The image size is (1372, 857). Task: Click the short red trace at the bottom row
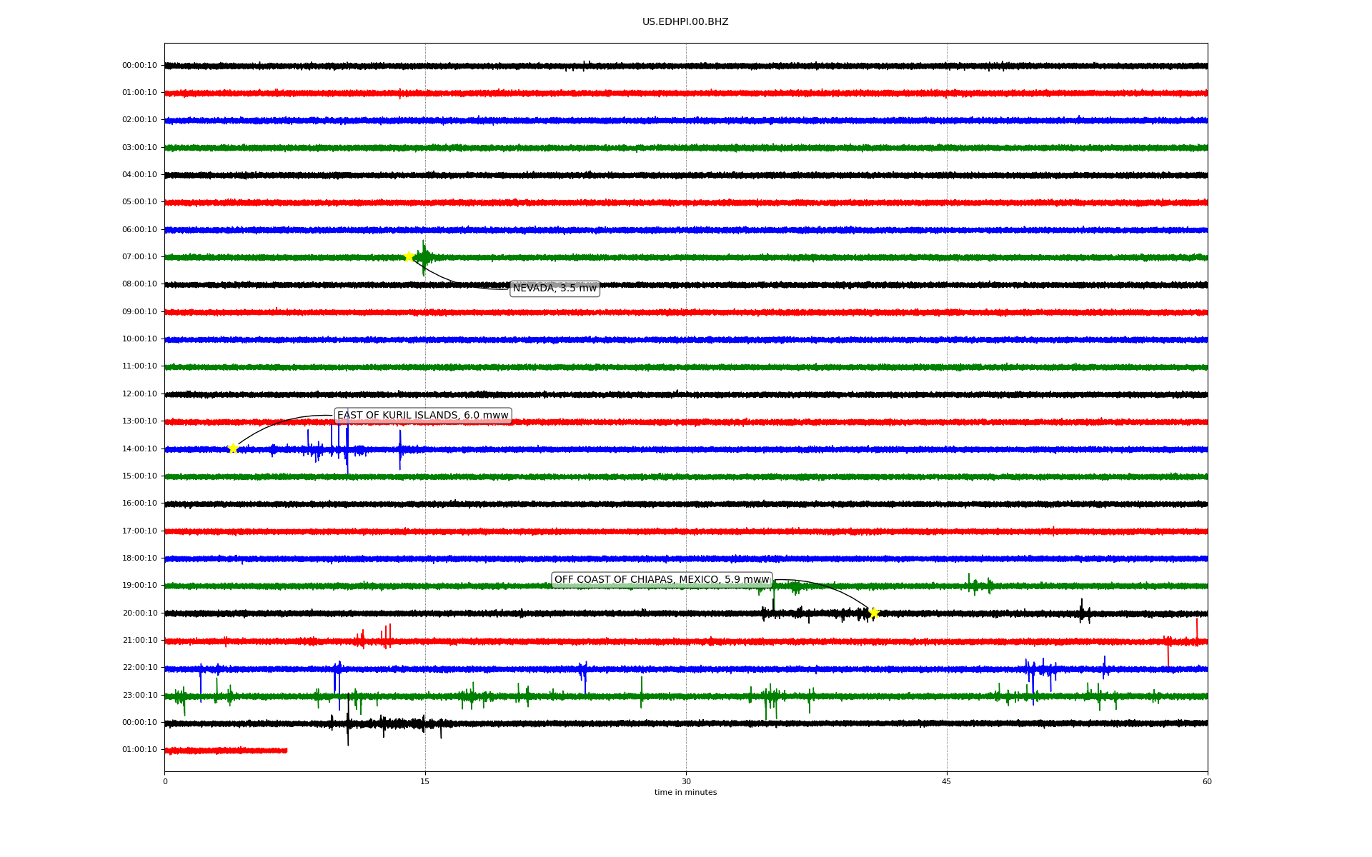click(x=226, y=751)
